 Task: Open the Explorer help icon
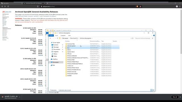pyautogui.click(x=154, y=35)
